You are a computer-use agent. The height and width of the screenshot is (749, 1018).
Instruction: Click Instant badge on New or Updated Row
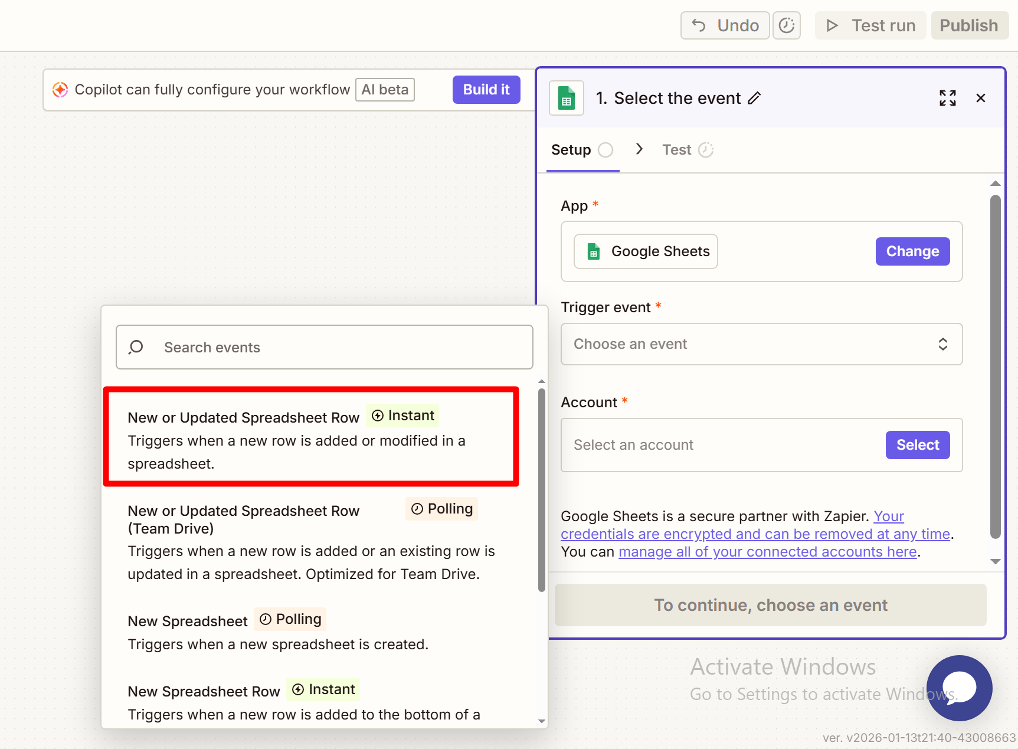click(402, 416)
